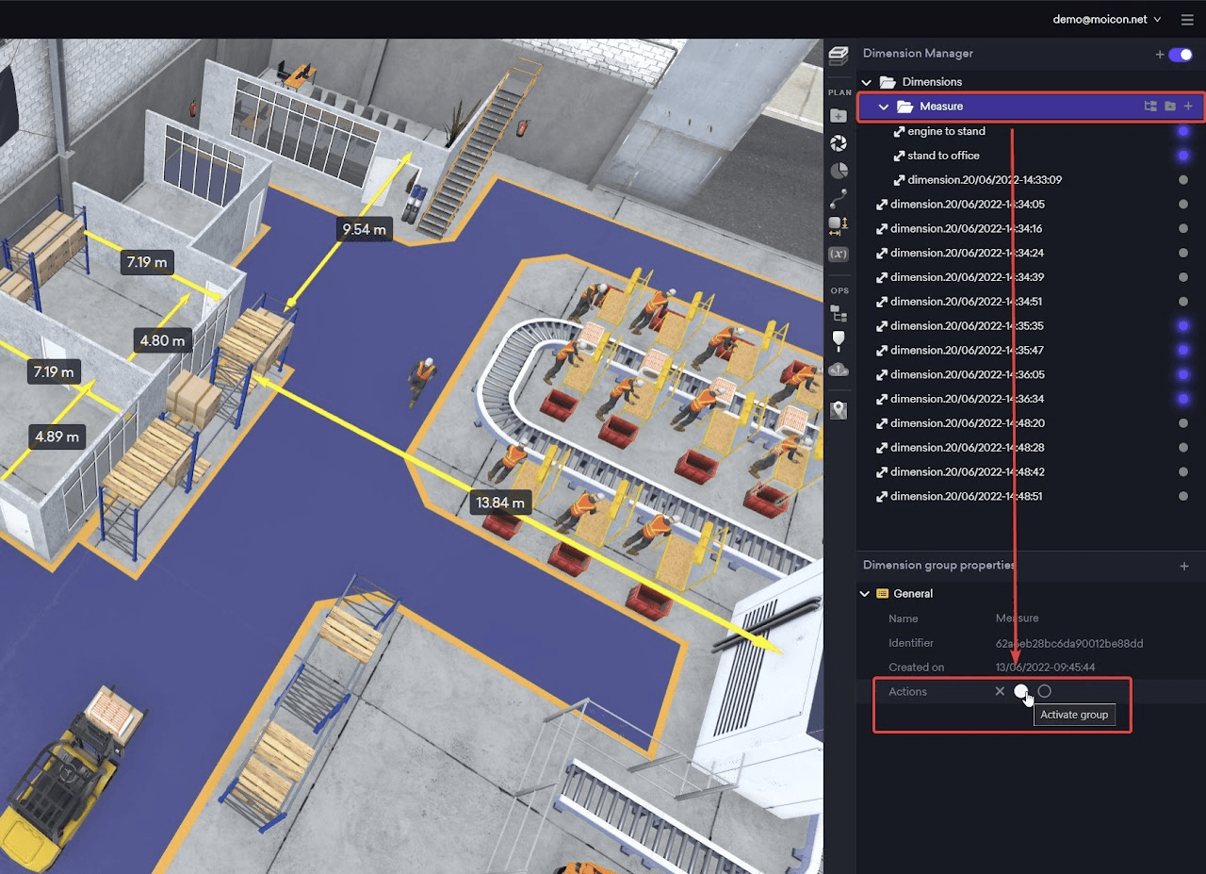Viewport: 1206px width, 874px height.
Task: Click the cloud icon in OPS section
Action: [x=838, y=370]
